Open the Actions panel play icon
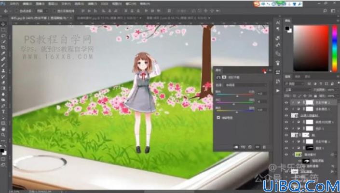This screenshot has width=340, height=193. 278,91
